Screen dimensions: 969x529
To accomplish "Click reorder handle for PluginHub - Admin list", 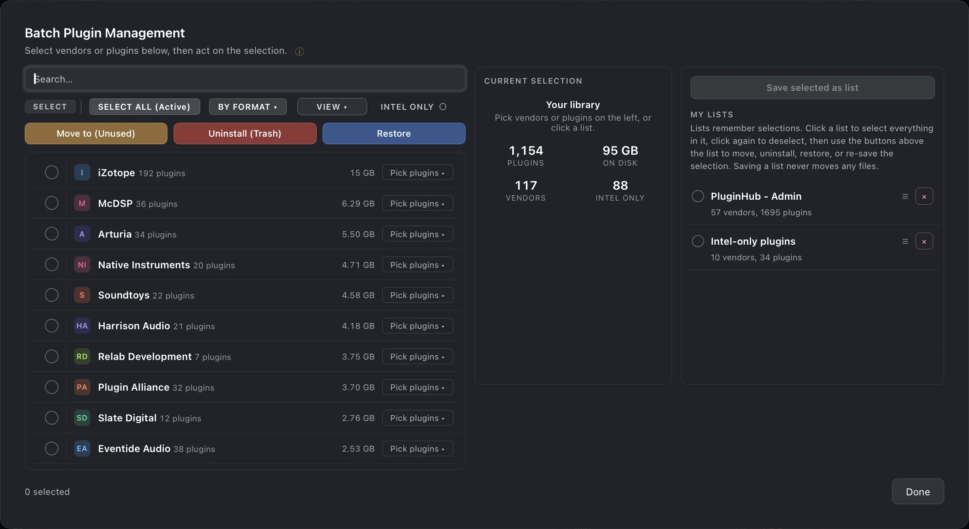I will 905,196.
